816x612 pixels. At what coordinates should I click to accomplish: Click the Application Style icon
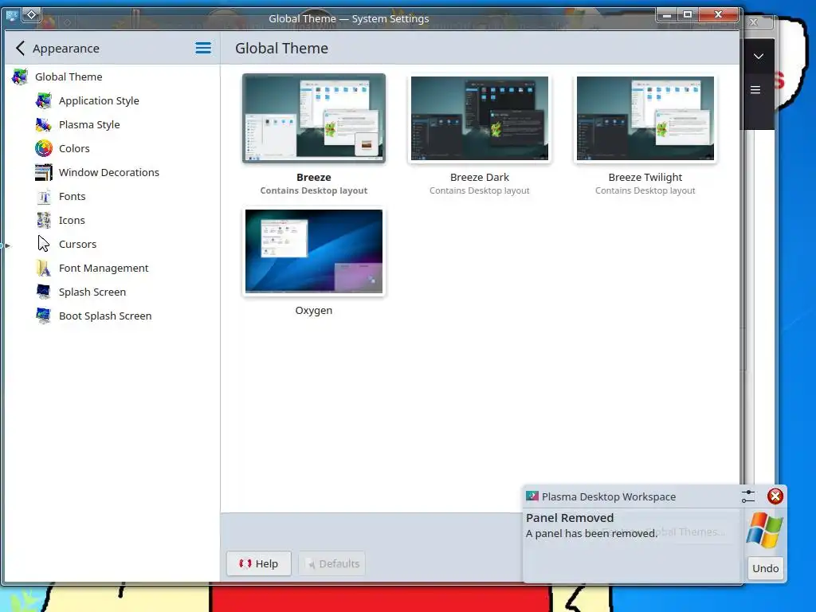click(x=44, y=100)
